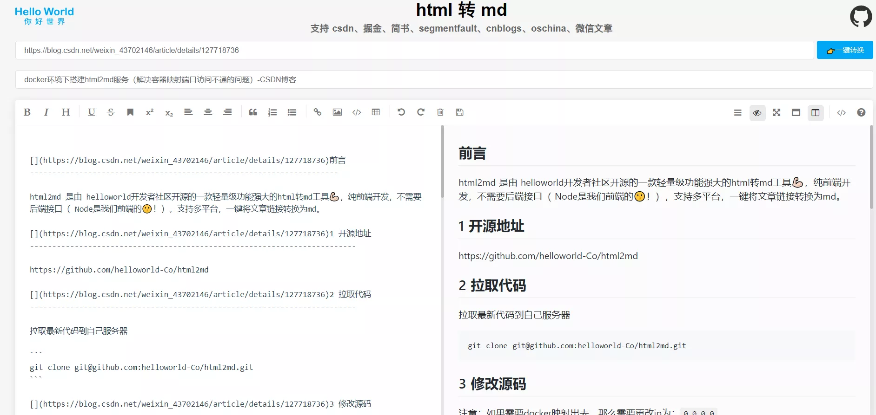Align text center
This screenshot has height=415, width=876.
click(x=208, y=112)
